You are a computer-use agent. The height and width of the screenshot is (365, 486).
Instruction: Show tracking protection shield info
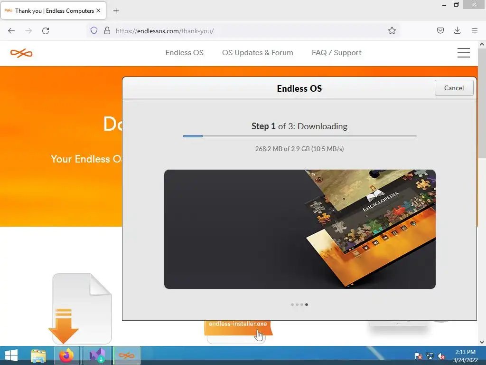[x=94, y=31]
